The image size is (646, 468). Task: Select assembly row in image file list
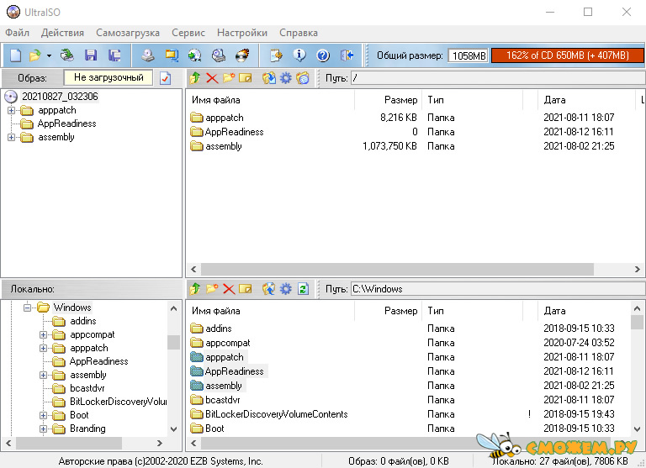point(224,146)
